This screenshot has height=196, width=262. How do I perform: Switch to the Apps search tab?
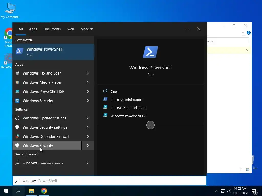[x=33, y=29]
